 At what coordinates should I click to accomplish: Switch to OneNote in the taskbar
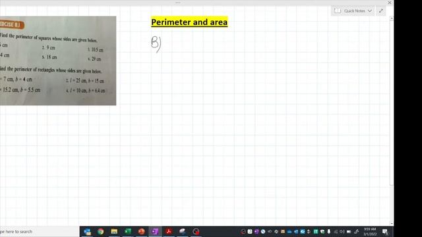155,232
